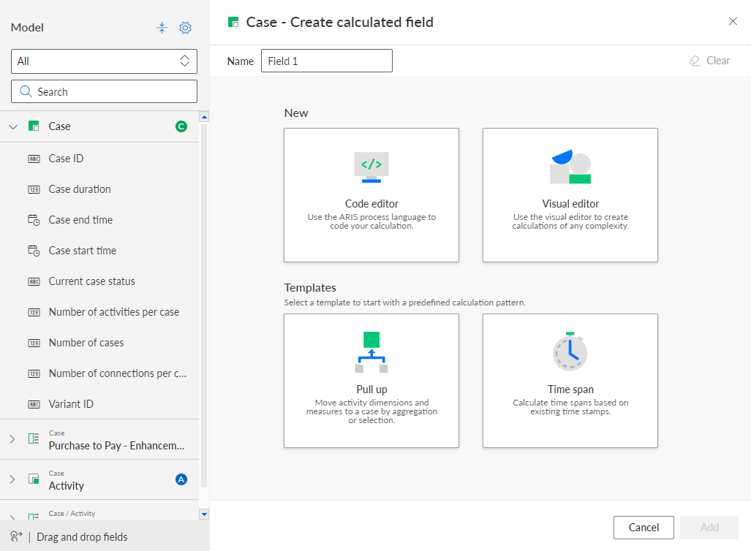
Task: Click the text-type icon beside Case ID
Action: [34, 159]
